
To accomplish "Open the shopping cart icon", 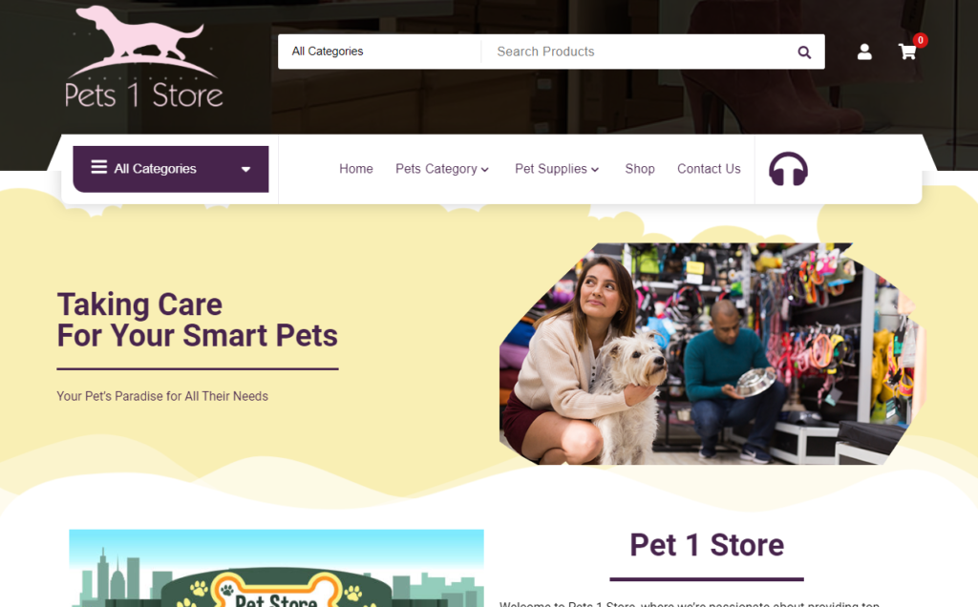I will coord(907,52).
